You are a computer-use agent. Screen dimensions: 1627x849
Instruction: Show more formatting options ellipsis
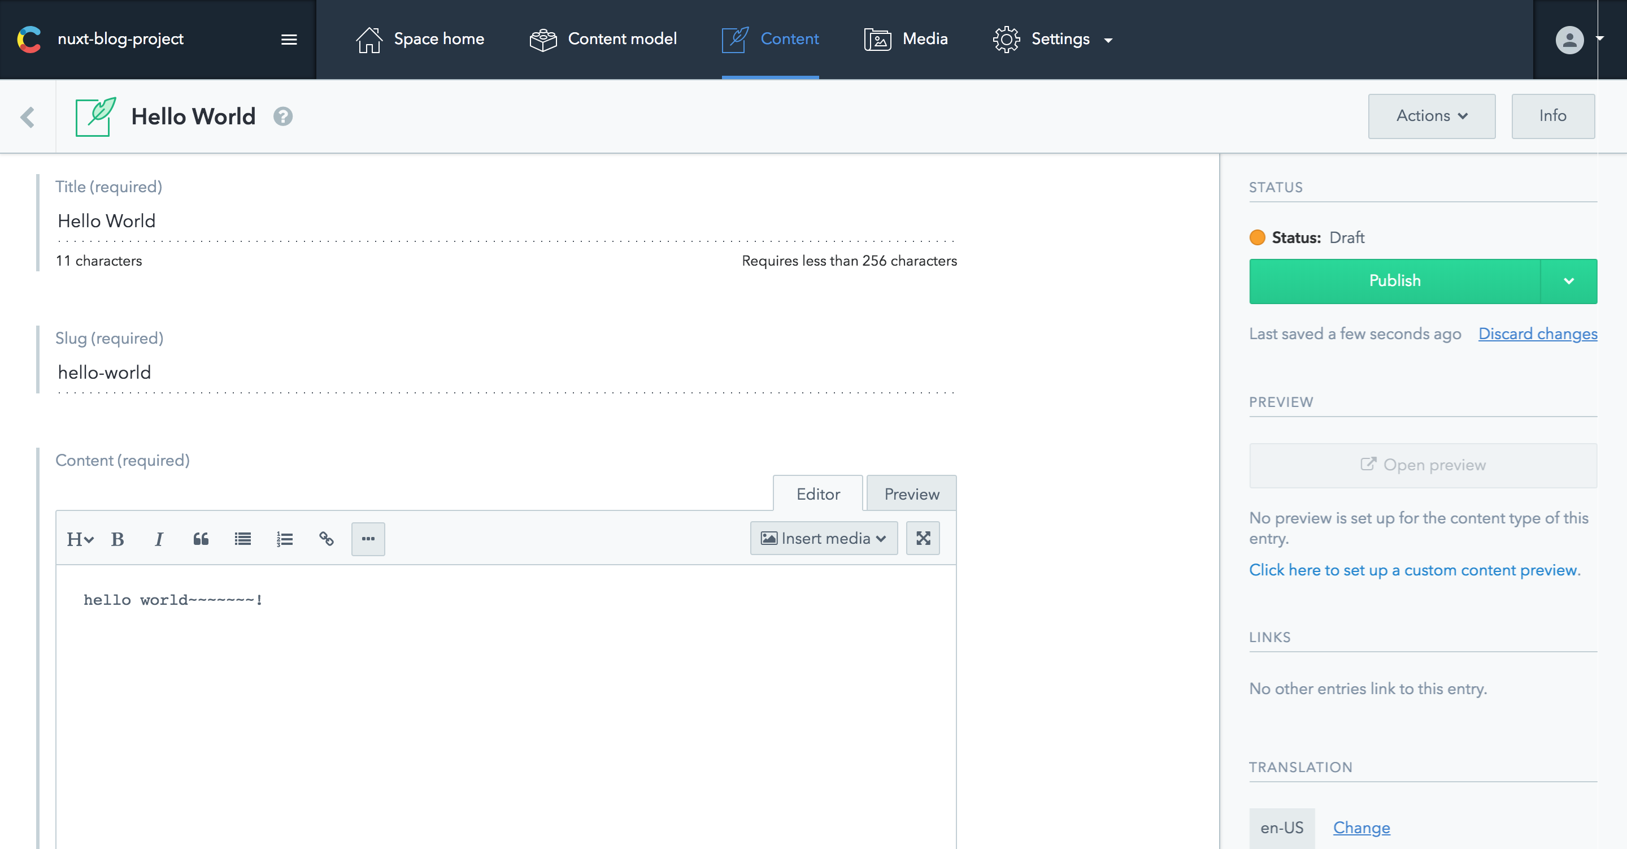(368, 539)
